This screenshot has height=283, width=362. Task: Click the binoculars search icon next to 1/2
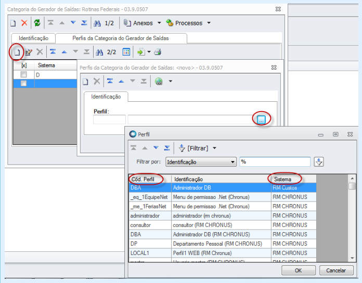click(97, 23)
